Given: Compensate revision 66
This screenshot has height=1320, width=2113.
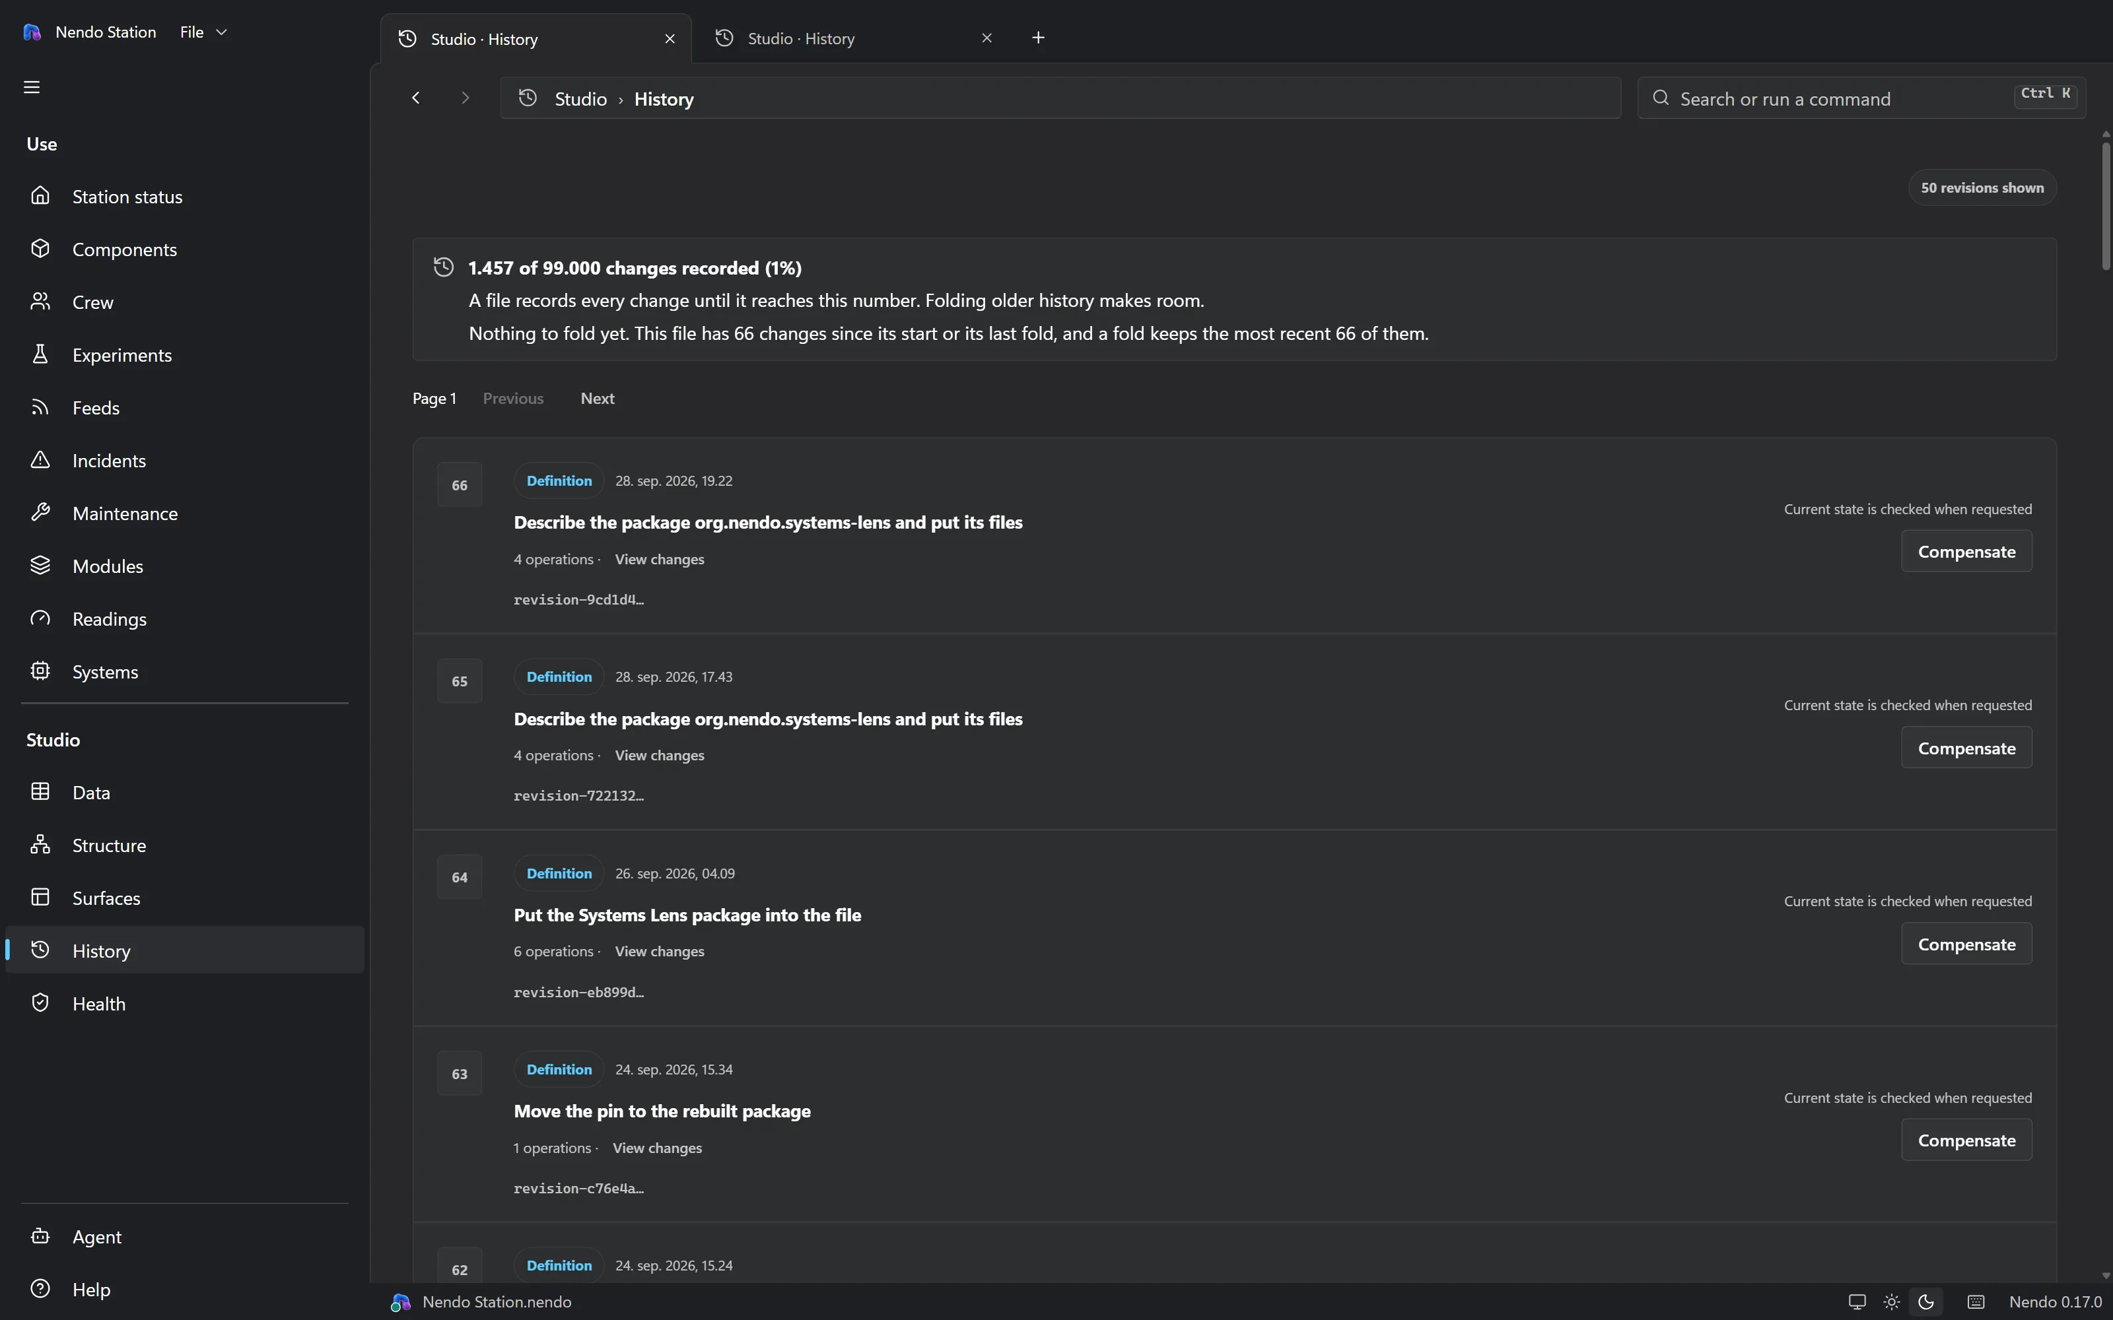Looking at the screenshot, I should [x=1966, y=552].
